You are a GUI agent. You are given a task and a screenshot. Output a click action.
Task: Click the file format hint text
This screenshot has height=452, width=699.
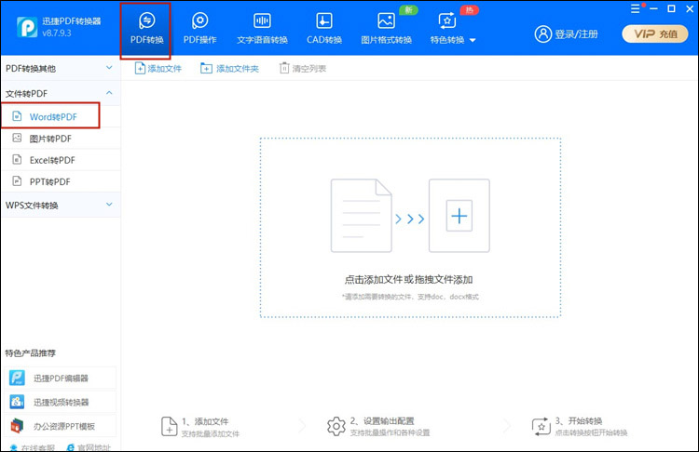[410, 297]
